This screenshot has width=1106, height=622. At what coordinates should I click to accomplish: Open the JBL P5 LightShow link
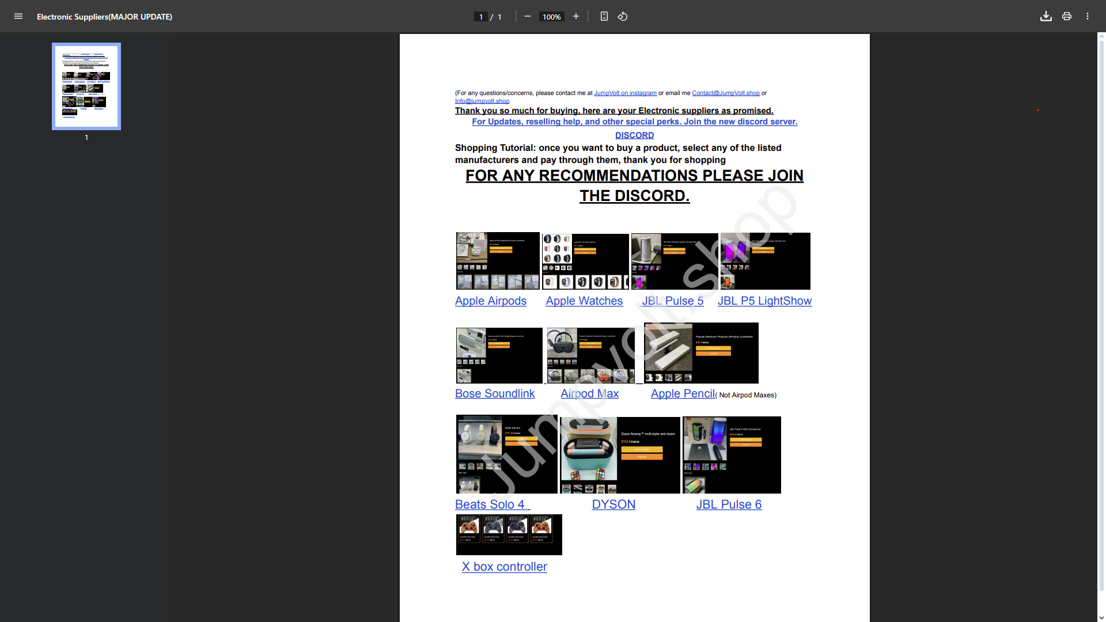[764, 301]
